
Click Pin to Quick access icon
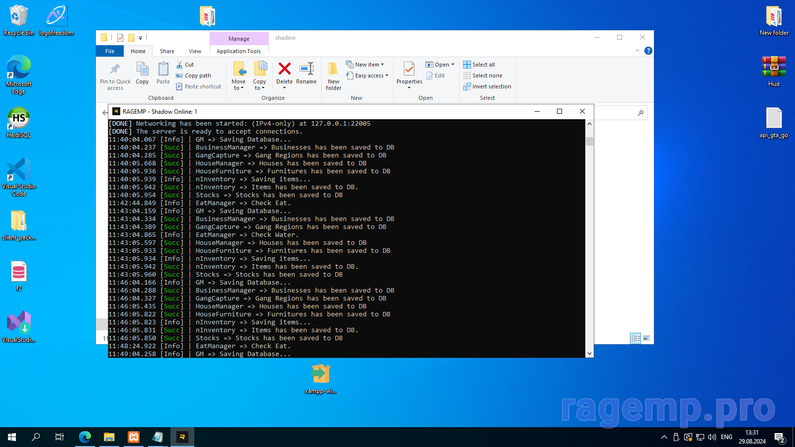(115, 69)
